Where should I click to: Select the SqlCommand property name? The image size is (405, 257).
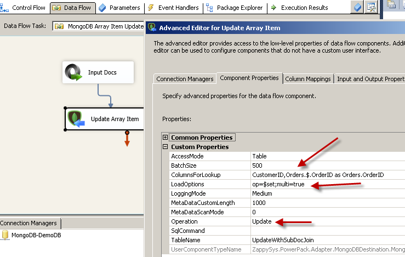click(188, 231)
